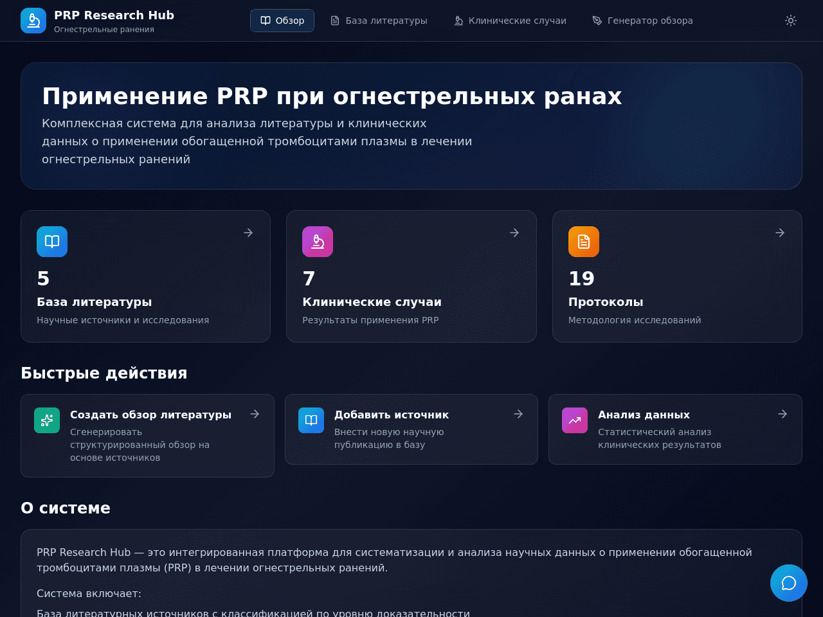This screenshot has height=617, width=823.
Task: Click the heading Применение PRP при огнестрельных ранах
Action: point(332,96)
